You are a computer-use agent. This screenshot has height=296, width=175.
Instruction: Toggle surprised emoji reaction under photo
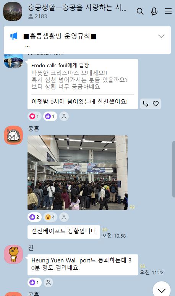point(50,217)
